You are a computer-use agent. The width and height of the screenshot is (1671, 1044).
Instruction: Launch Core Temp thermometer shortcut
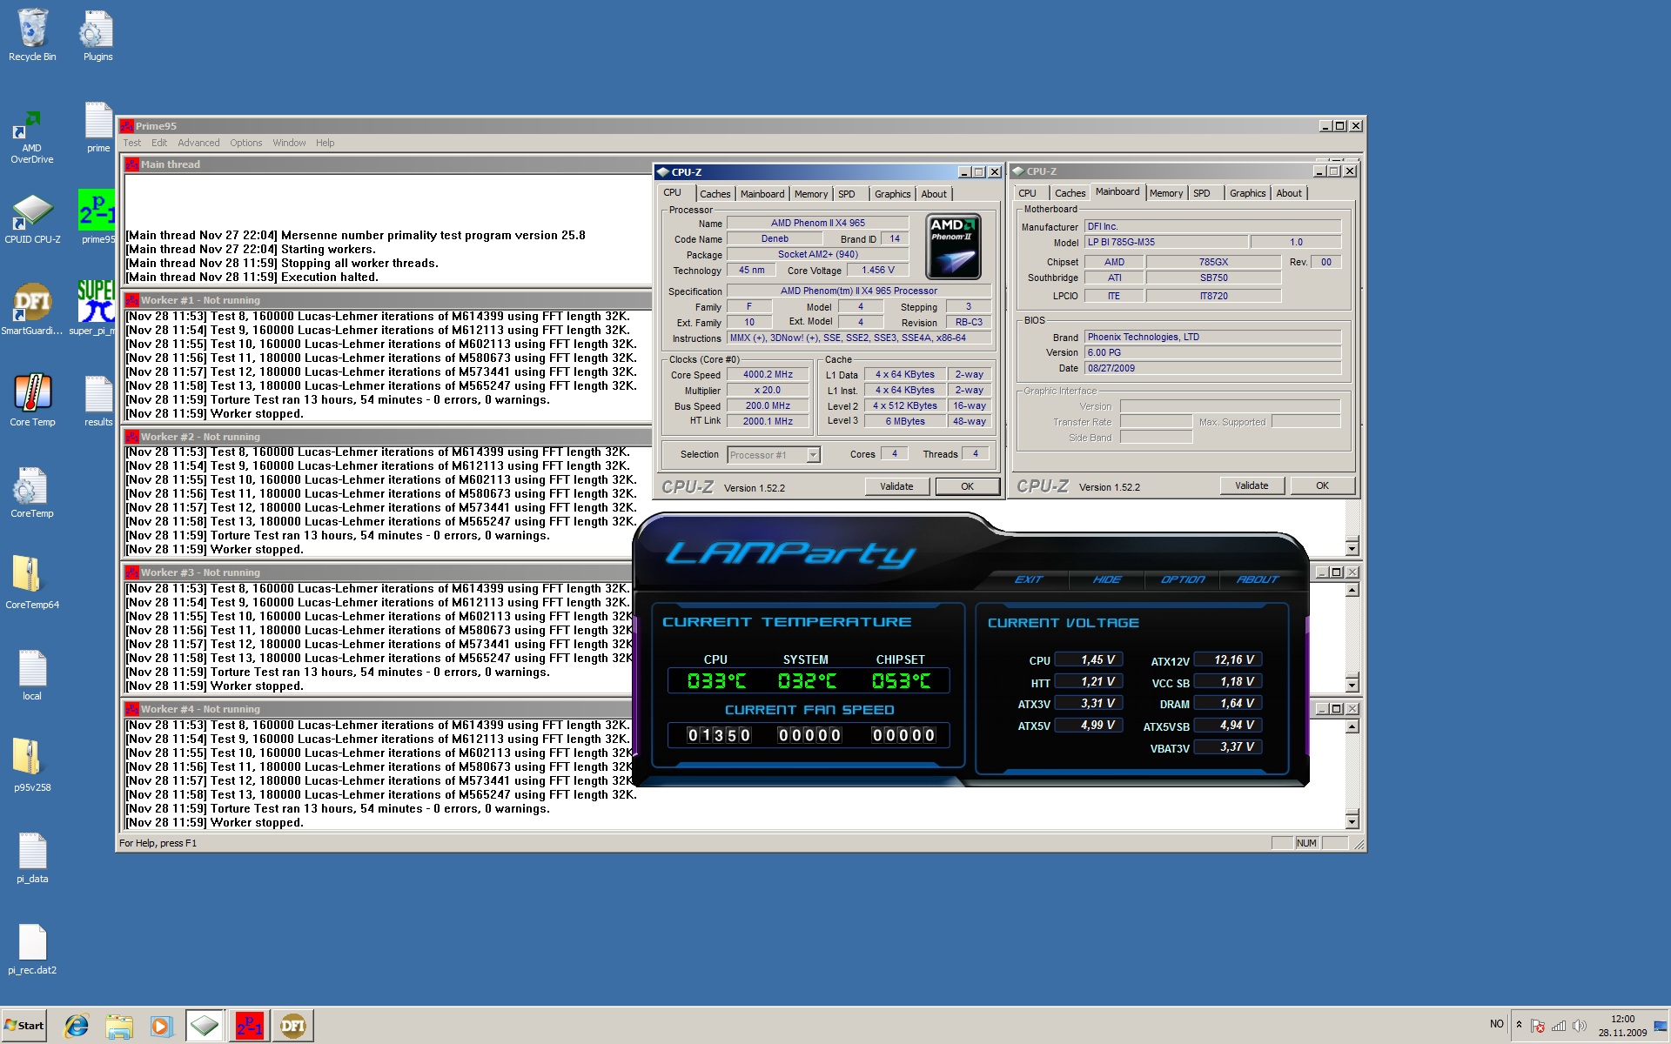click(32, 400)
